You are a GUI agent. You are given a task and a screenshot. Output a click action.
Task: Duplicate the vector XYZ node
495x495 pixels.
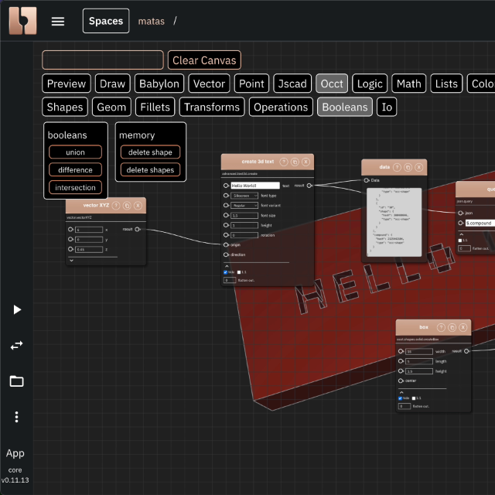click(127, 205)
